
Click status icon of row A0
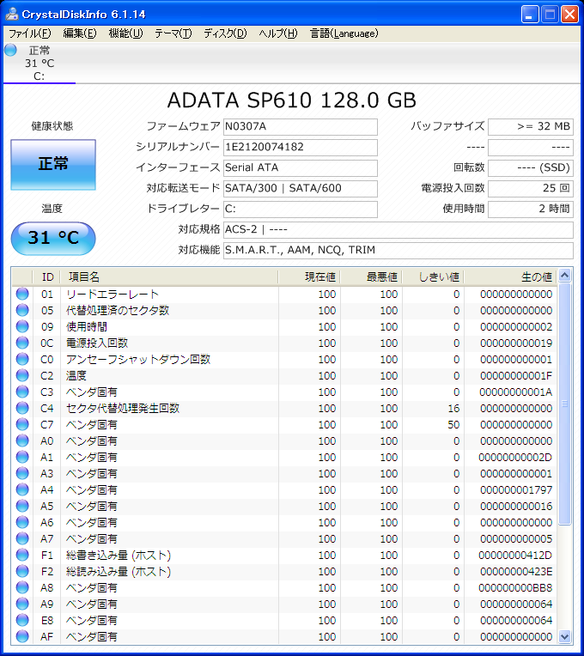(22, 440)
